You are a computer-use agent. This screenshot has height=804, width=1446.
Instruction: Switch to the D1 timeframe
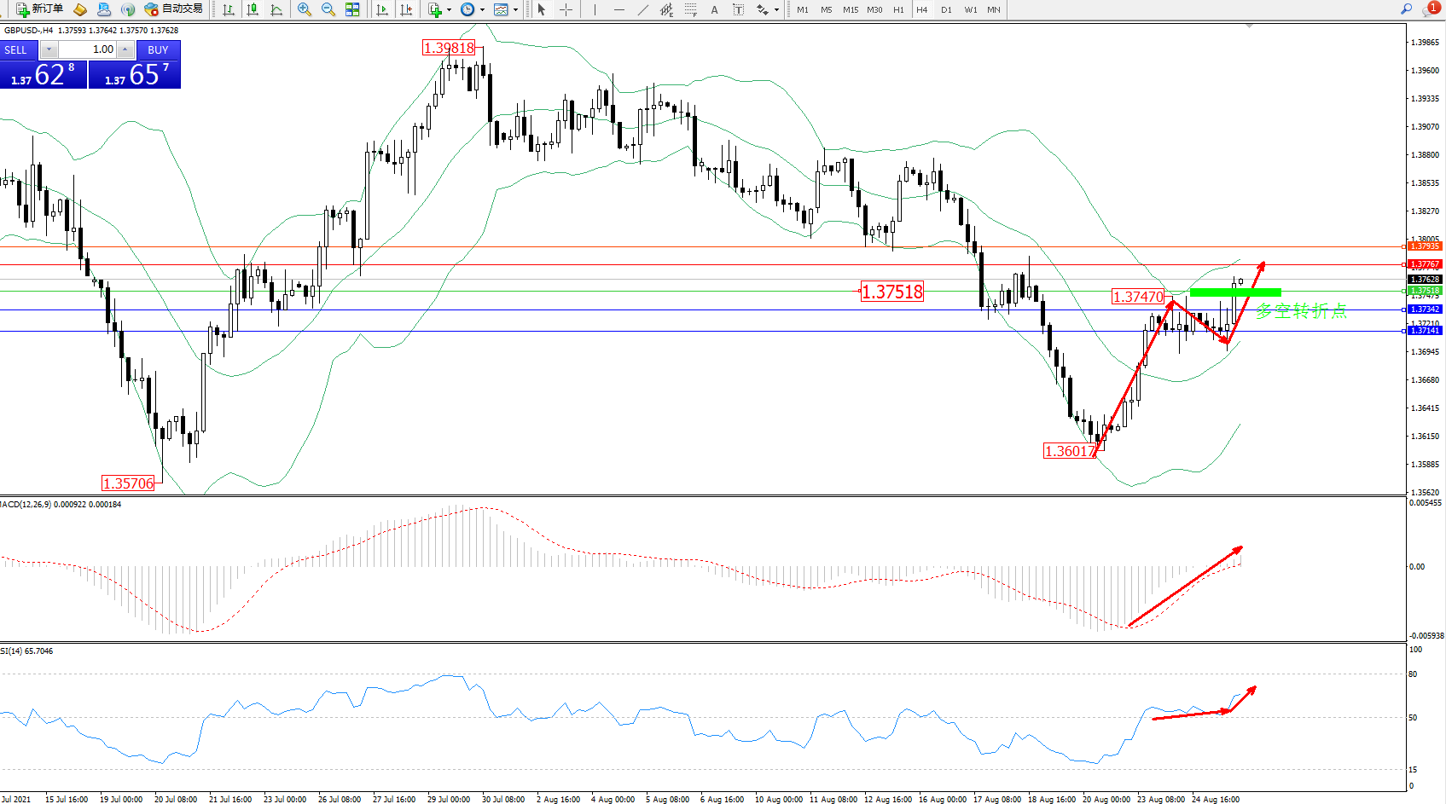(946, 10)
